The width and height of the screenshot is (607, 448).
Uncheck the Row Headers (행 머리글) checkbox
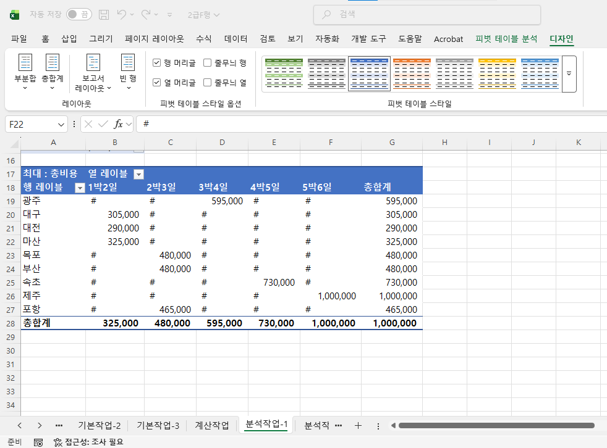click(x=157, y=62)
